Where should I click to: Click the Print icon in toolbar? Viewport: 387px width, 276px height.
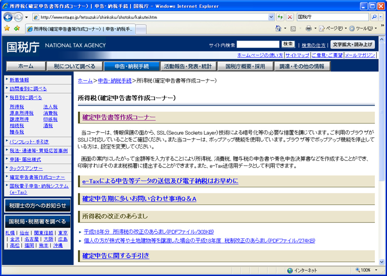pos(308,28)
